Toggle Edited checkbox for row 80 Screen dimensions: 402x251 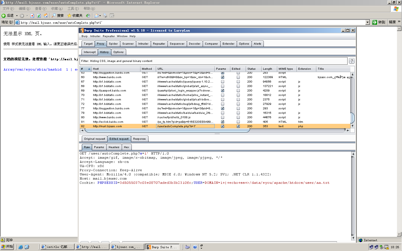coord(238,117)
